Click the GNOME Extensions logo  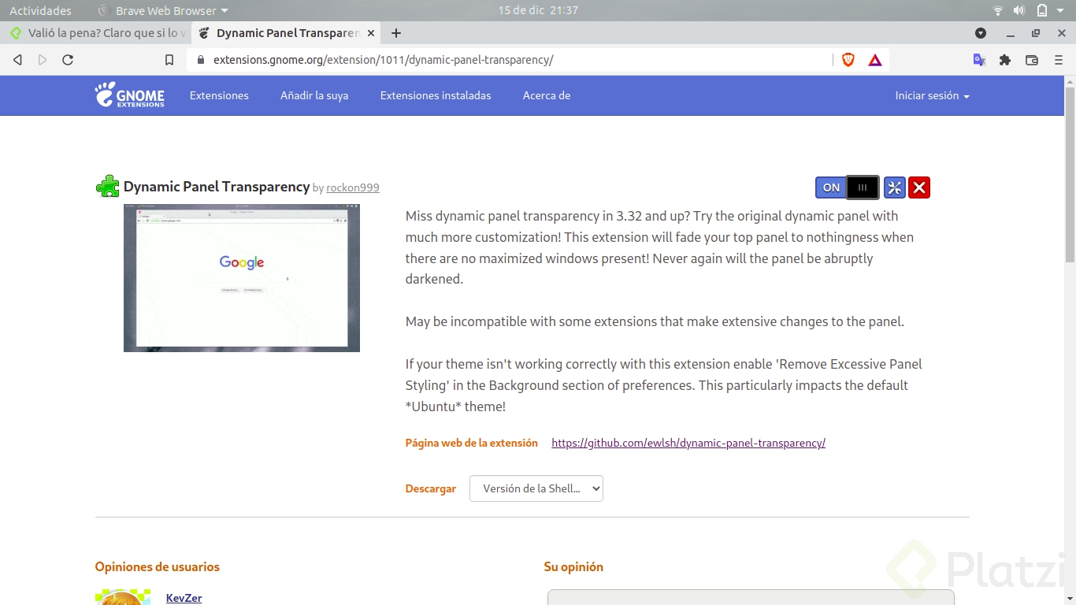click(x=130, y=95)
